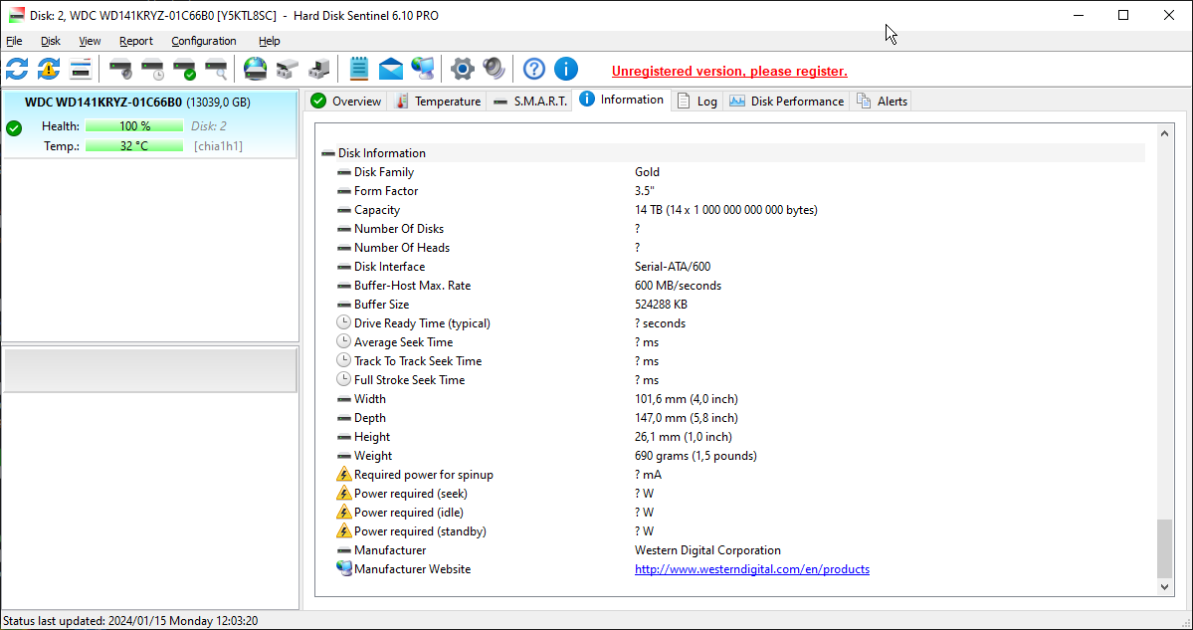Click the computer with network disk icon
Image resolution: width=1193 pixels, height=630 pixels.
point(318,70)
